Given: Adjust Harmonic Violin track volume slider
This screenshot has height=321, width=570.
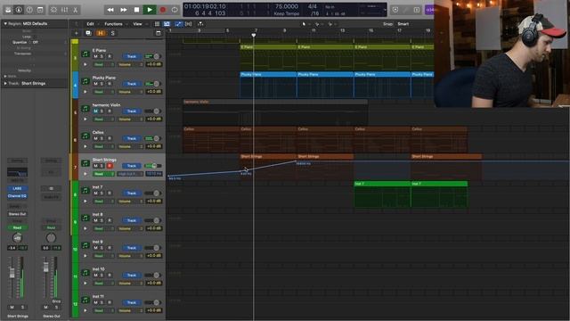Looking at the screenshot, I should (152, 111).
